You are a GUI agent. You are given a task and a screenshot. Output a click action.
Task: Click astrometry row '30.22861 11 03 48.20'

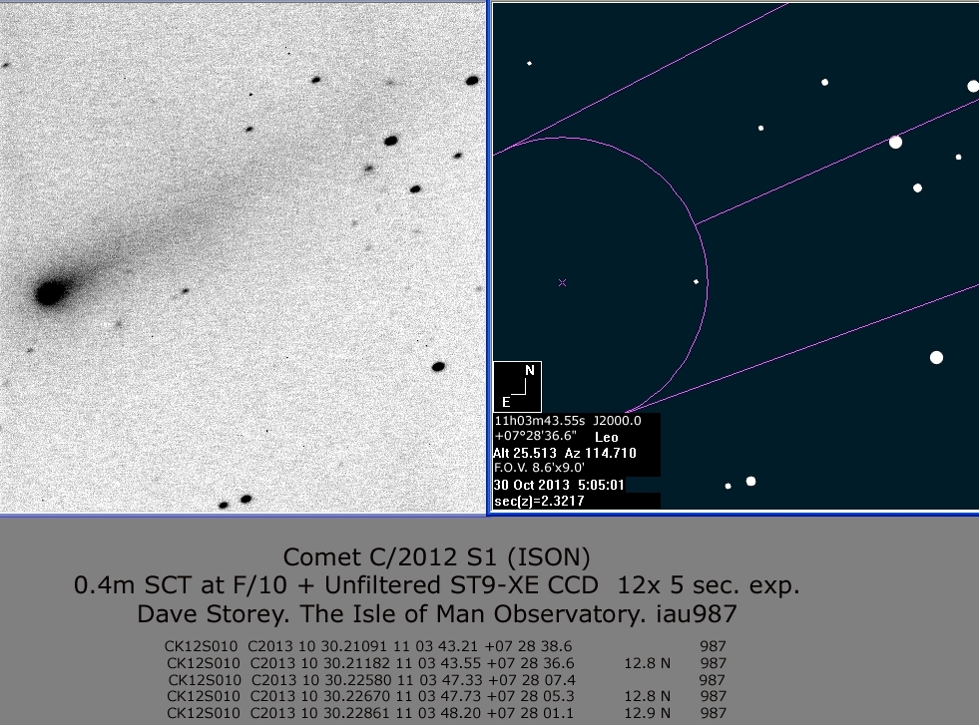pyautogui.click(x=446, y=713)
